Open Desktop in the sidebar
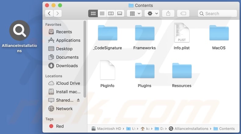The height and width of the screenshot is (134, 241). (60, 49)
